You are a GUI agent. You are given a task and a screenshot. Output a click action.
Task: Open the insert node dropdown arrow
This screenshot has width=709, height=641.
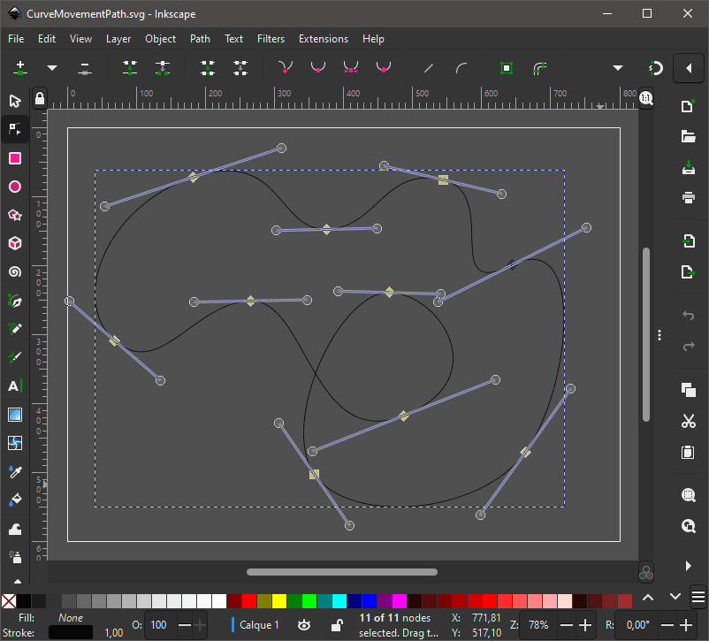coord(52,67)
